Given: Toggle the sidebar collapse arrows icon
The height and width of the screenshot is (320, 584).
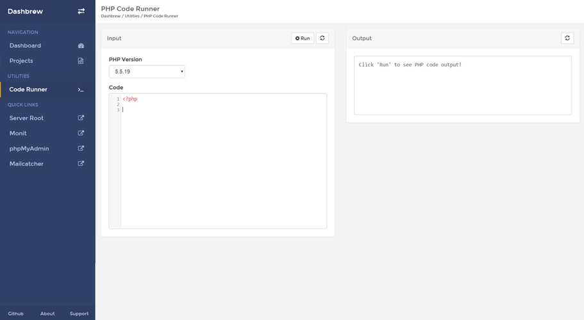Looking at the screenshot, I should coord(81,11).
